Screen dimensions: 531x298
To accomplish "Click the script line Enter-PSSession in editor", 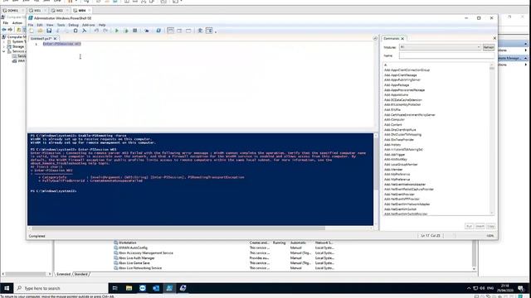I will 62,44.
